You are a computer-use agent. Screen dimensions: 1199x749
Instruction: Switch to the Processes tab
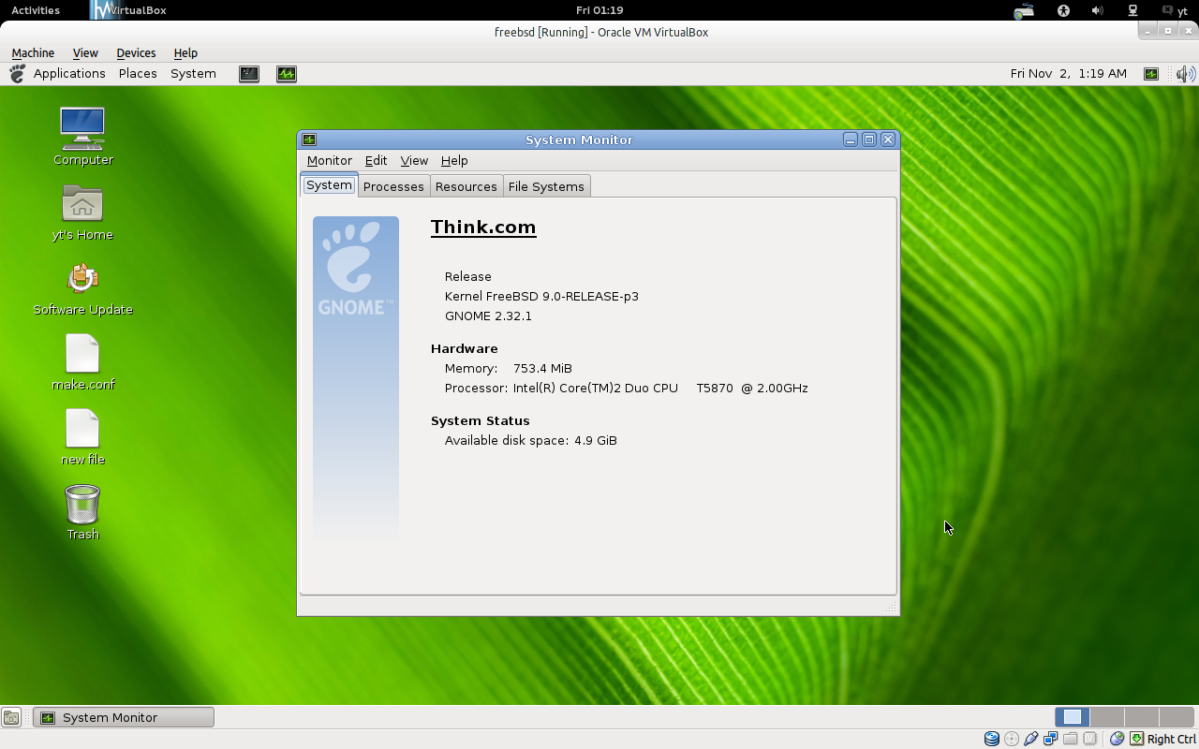pyautogui.click(x=393, y=186)
